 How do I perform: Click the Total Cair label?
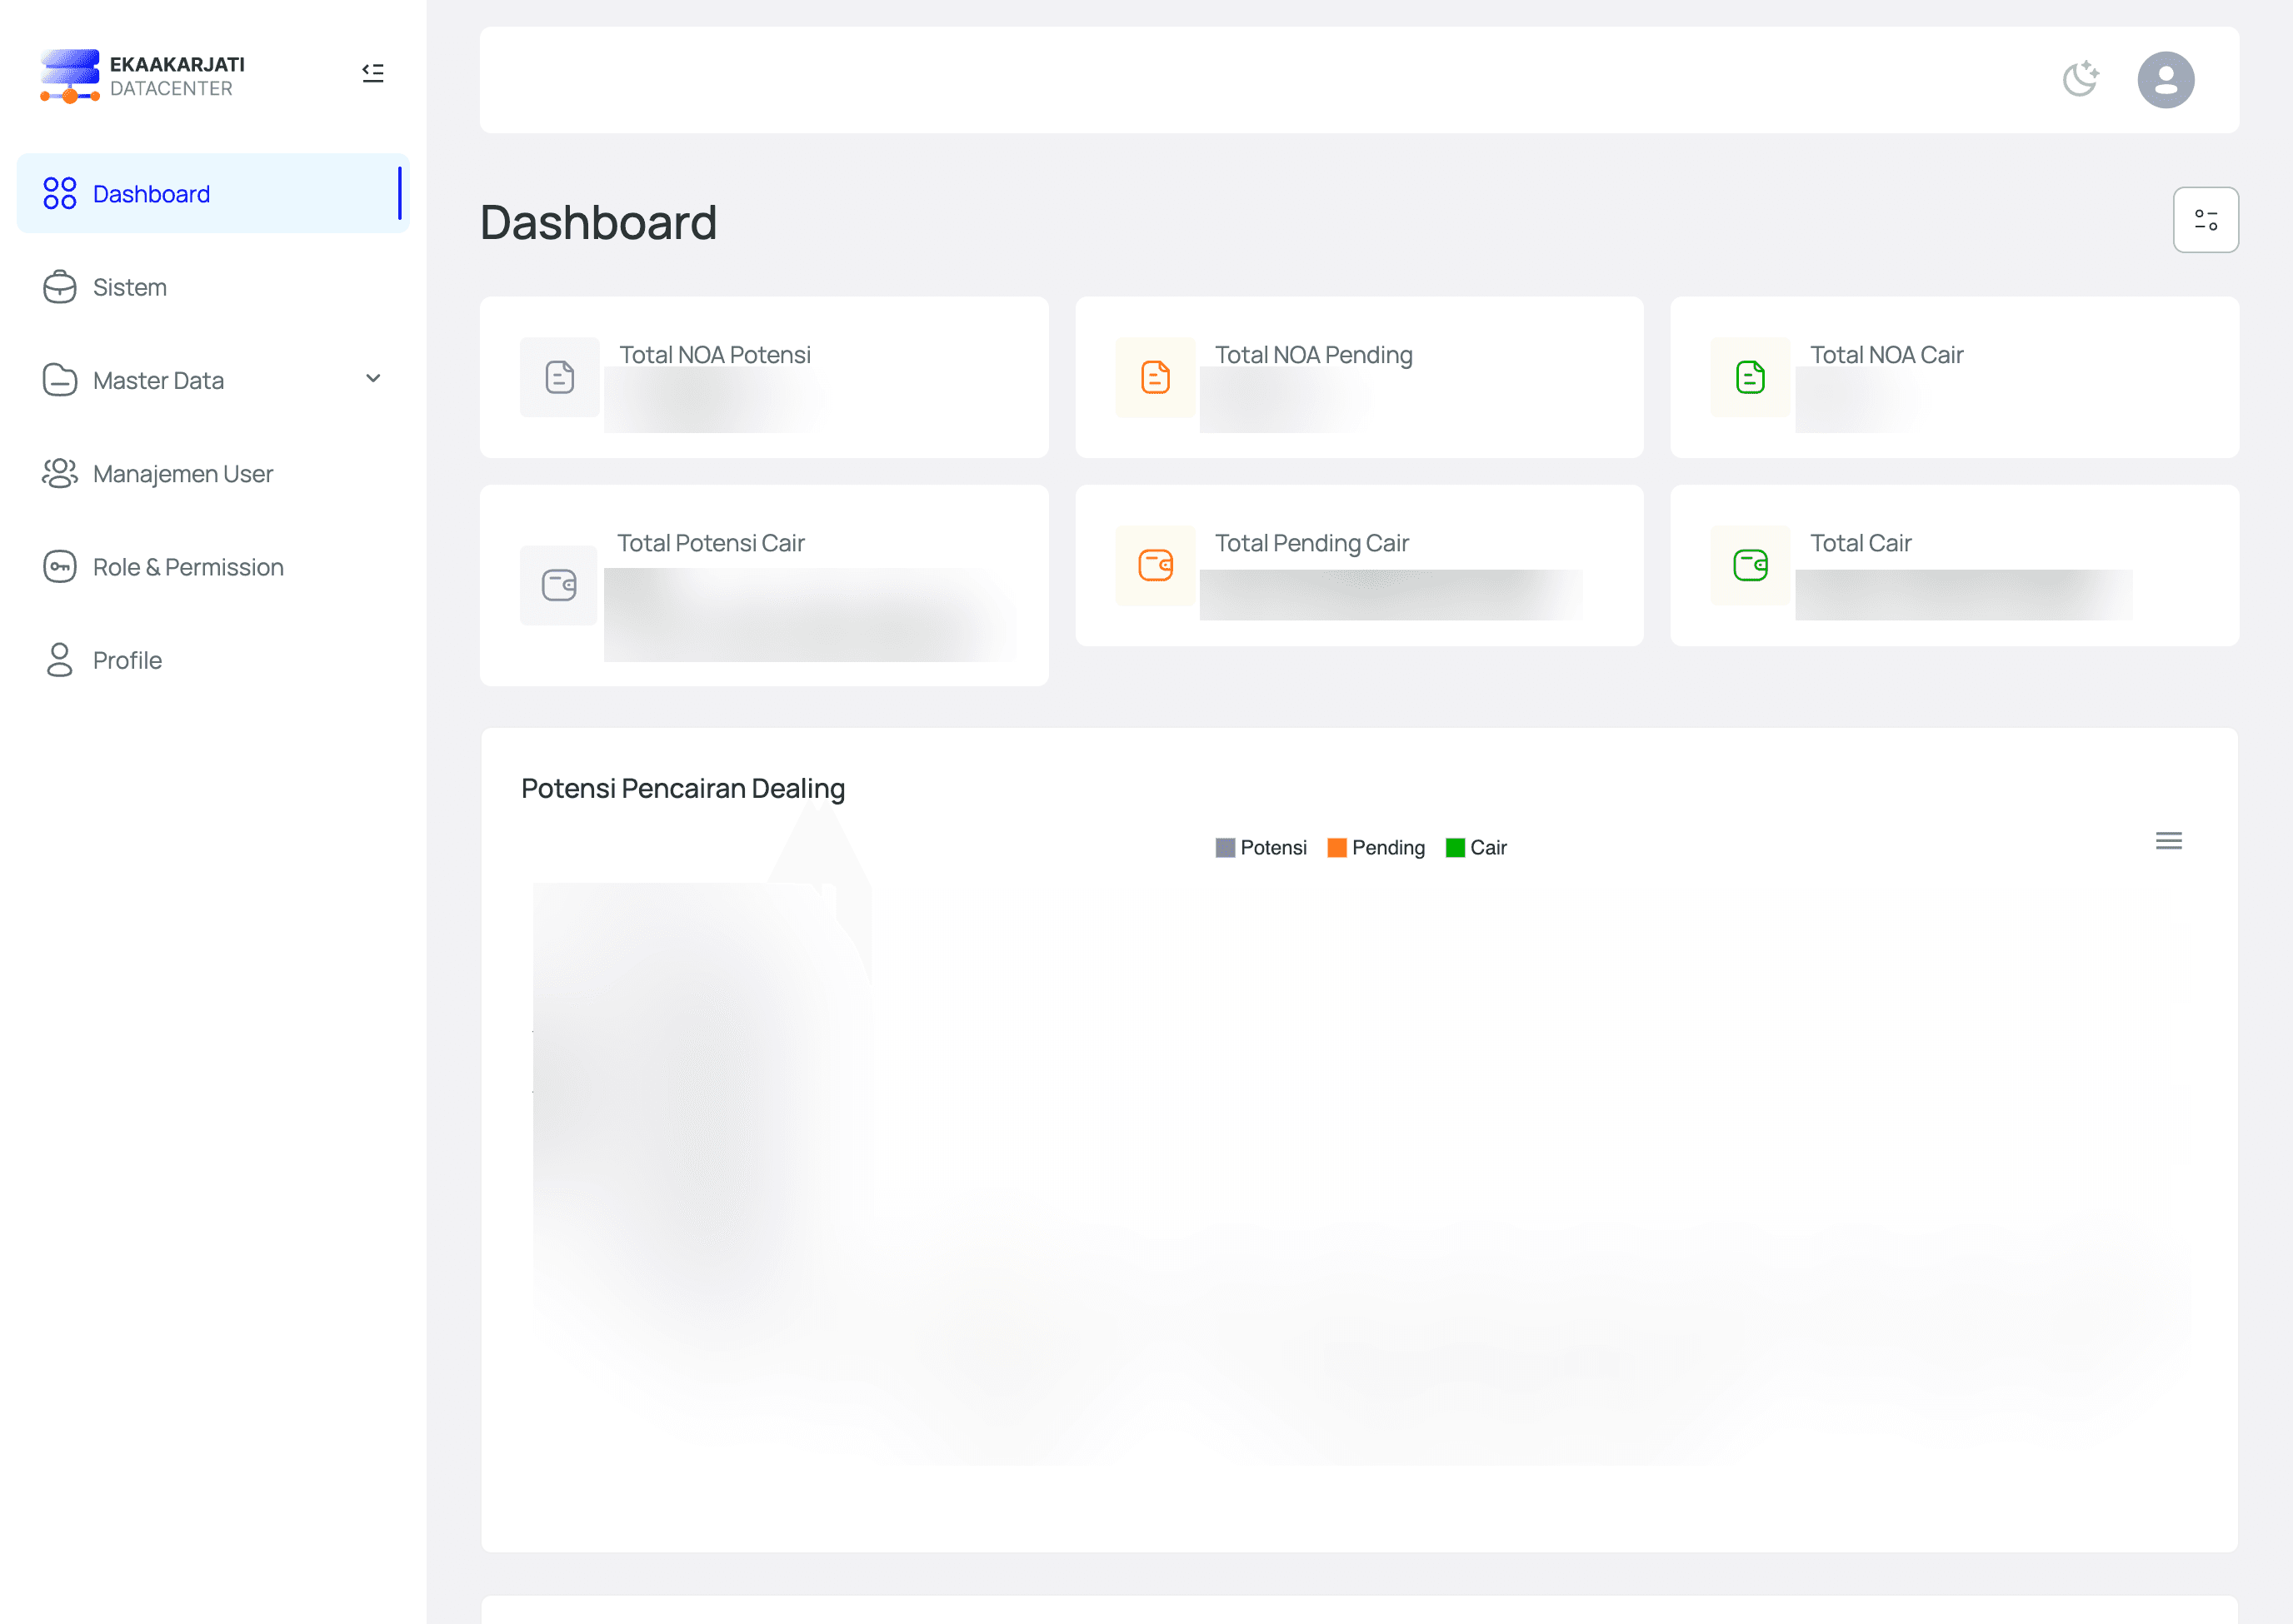tap(1861, 543)
